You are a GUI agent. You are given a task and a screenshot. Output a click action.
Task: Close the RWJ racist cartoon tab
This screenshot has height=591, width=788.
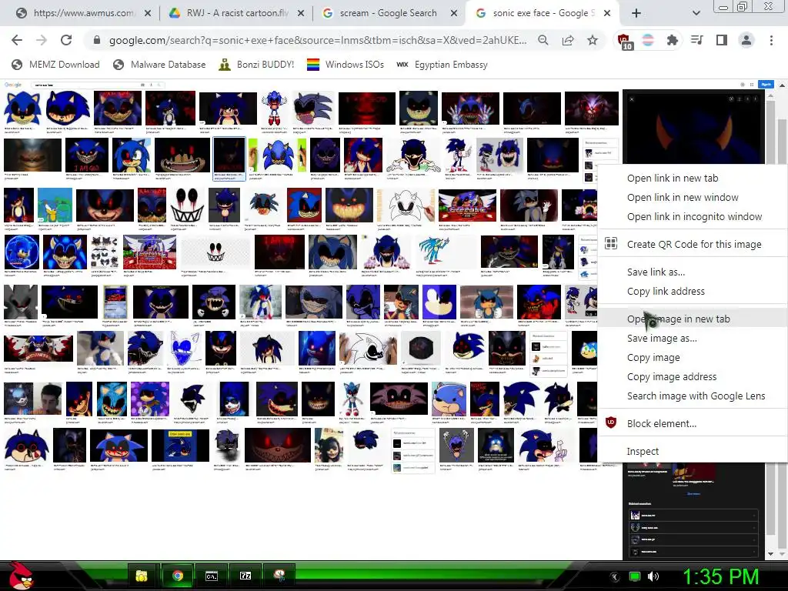[x=301, y=14]
